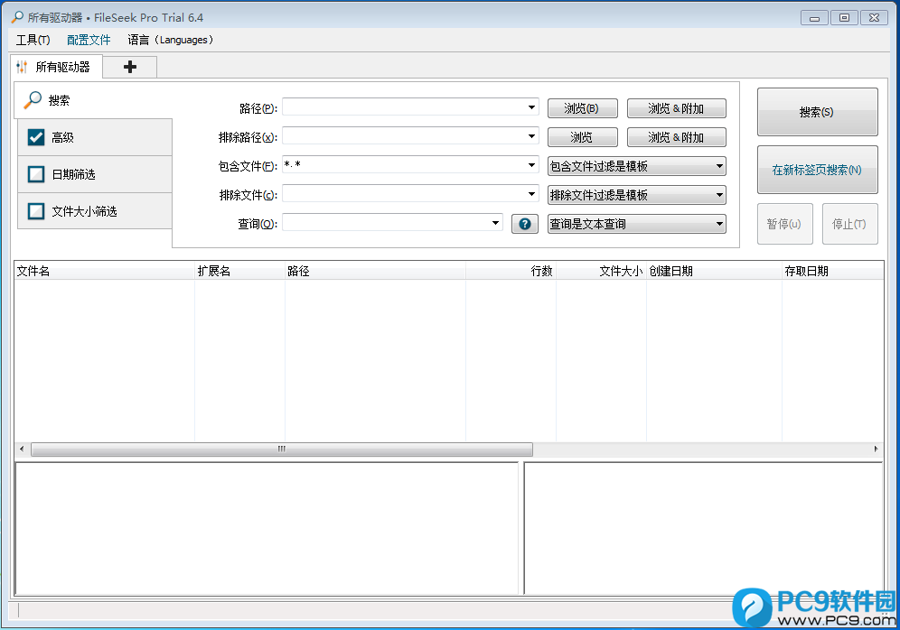Click 浏览 & 附加 button in 路径 row
Screen dimensions: 900x630
pyautogui.click(x=676, y=108)
